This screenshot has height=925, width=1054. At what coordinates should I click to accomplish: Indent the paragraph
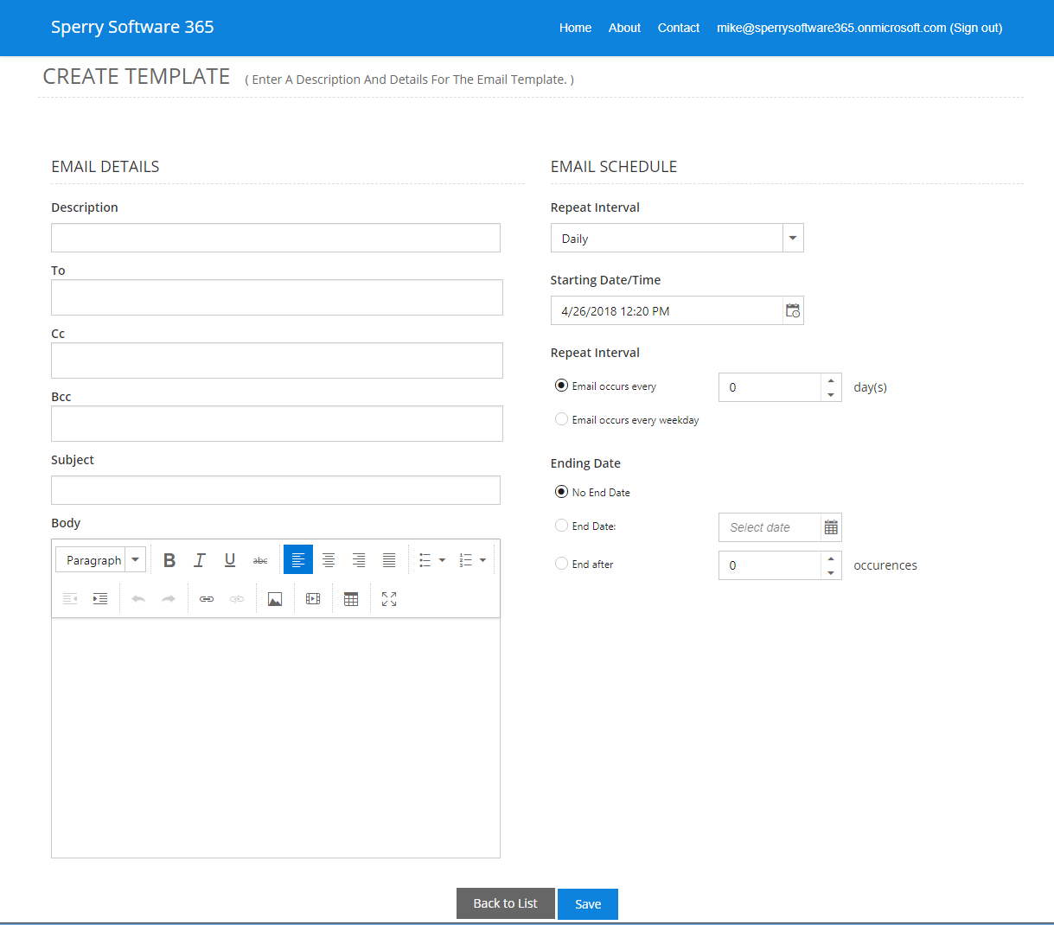(100, 599)
